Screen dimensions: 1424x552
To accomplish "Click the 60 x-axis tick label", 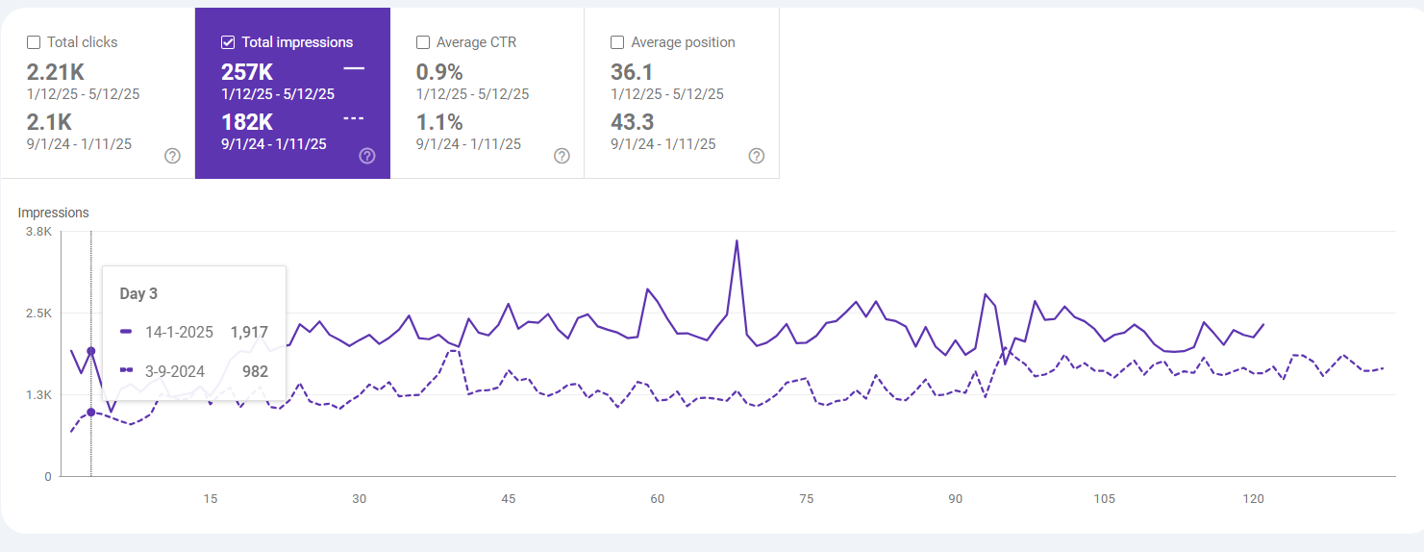I will click(x=657, y=498).
